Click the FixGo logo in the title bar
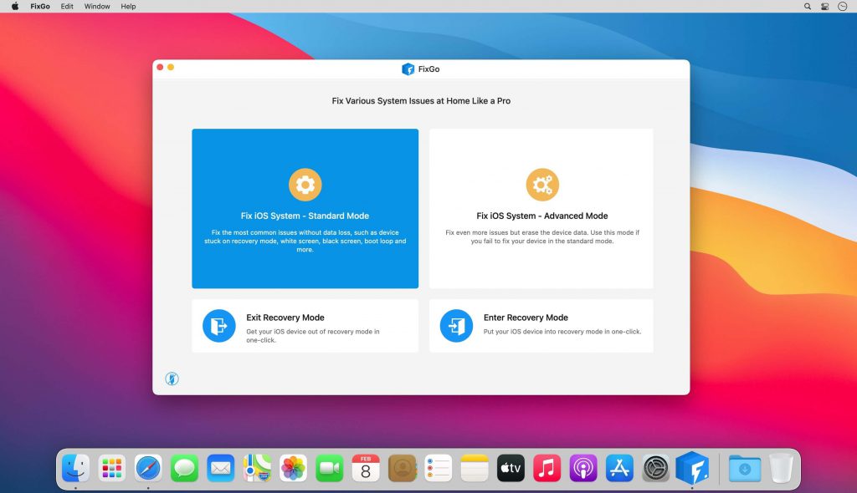 (x=409, y=69)
